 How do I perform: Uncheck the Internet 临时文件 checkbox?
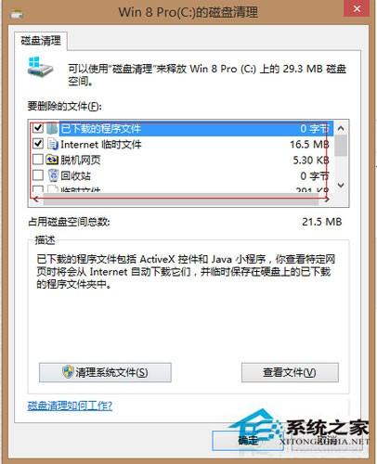38,143
